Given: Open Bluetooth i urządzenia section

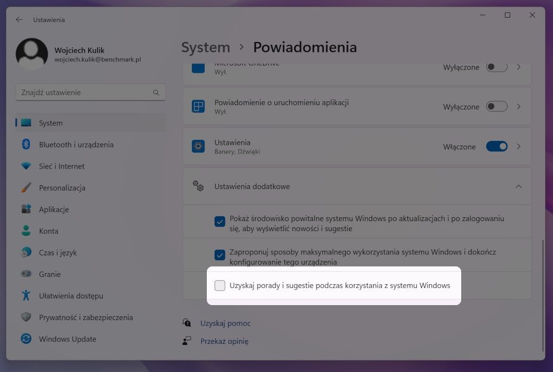Looking at the screenshot, I should (91, 144).
